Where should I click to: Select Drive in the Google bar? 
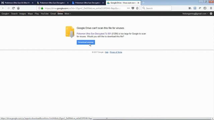pos(60,14)
